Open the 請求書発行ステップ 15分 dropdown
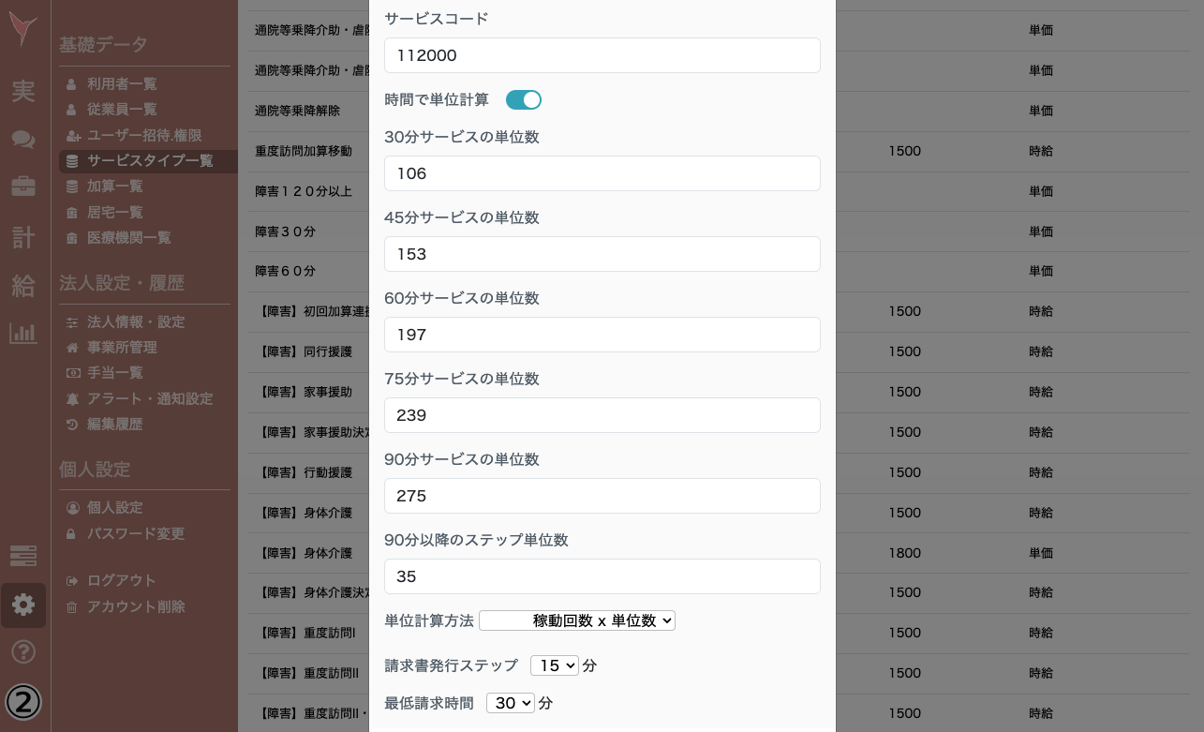The image size is (1204, 732). point(555,665)
